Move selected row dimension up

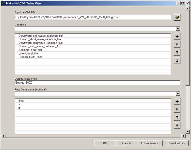tap(177, 117)
